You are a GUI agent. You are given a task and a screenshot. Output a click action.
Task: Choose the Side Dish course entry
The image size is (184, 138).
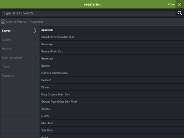pos(112,130)
